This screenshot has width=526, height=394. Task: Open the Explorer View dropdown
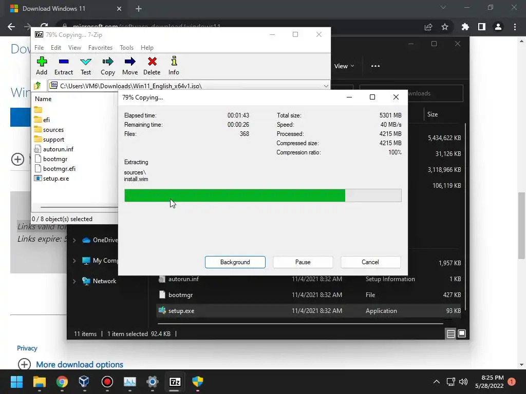344,66
